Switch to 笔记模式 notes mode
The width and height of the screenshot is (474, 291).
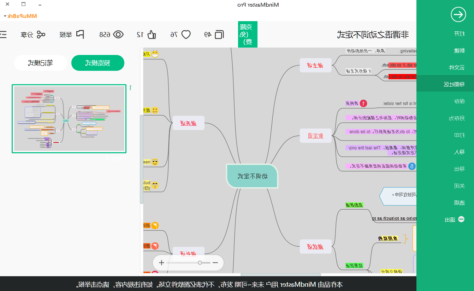point(41,63)
